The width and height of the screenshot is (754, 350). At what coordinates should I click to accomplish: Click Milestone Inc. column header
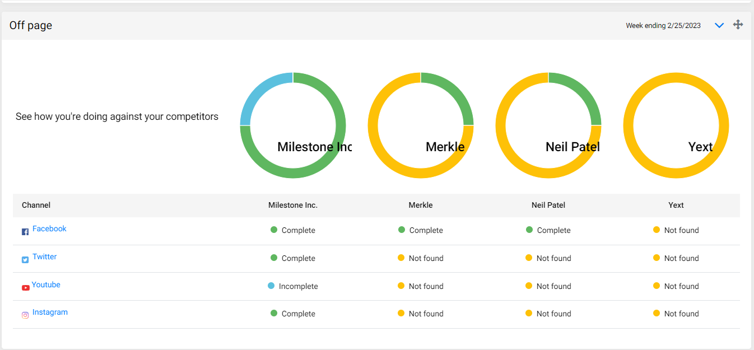coord(293,205)
